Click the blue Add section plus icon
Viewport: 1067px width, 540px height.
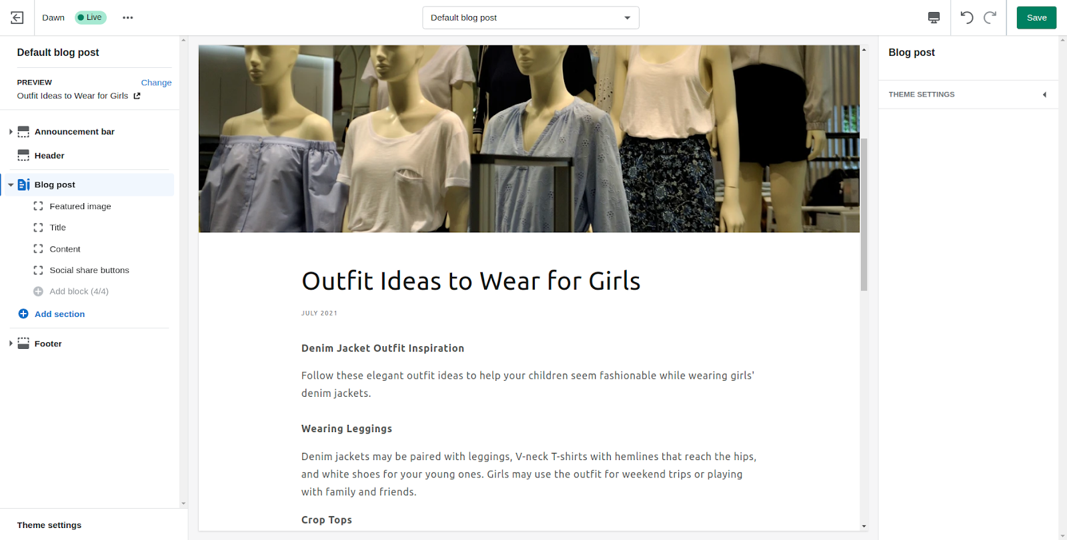pyautogui.click(x=23, y=314)
